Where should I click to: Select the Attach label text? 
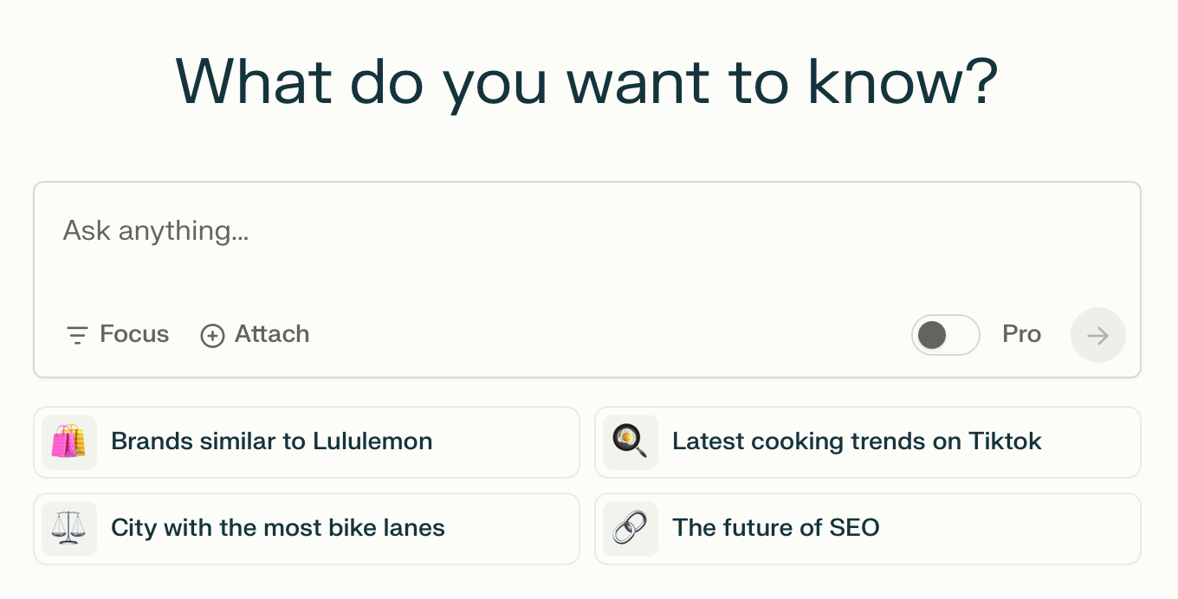point(271,334)
